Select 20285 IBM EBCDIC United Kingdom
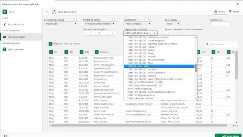Viewport: 243px width, 137px height. pyautogui.click(x=159, y=41)
